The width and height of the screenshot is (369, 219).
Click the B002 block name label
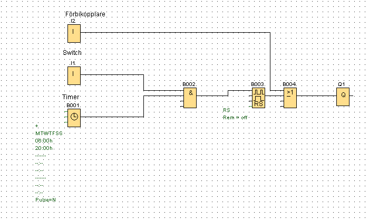tap(189, 84)
